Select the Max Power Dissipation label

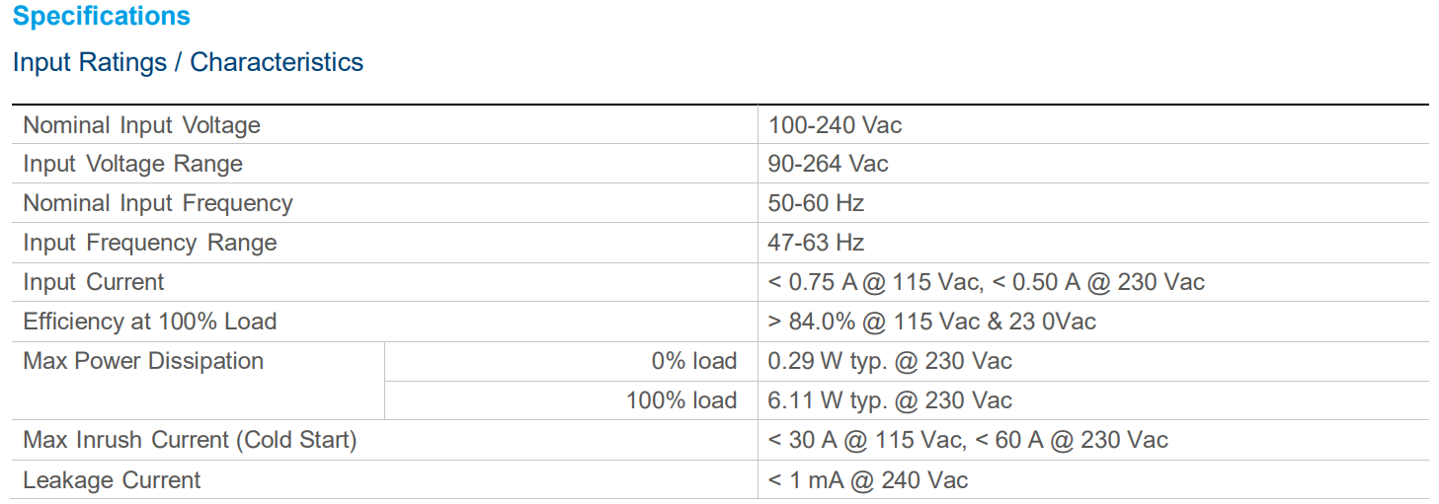[x=143, y=361]
